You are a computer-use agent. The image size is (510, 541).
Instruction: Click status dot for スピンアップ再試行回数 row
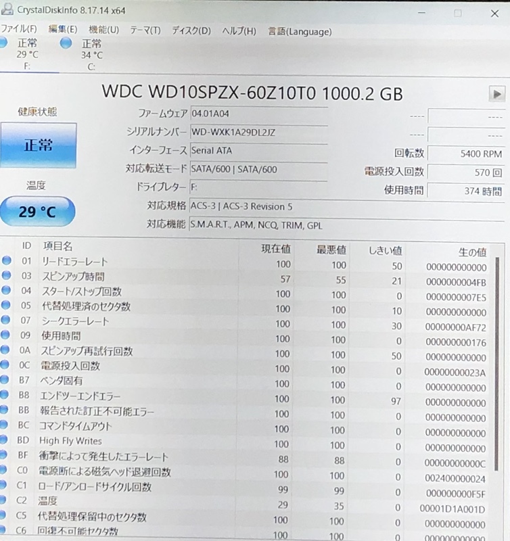click(5, 350)
